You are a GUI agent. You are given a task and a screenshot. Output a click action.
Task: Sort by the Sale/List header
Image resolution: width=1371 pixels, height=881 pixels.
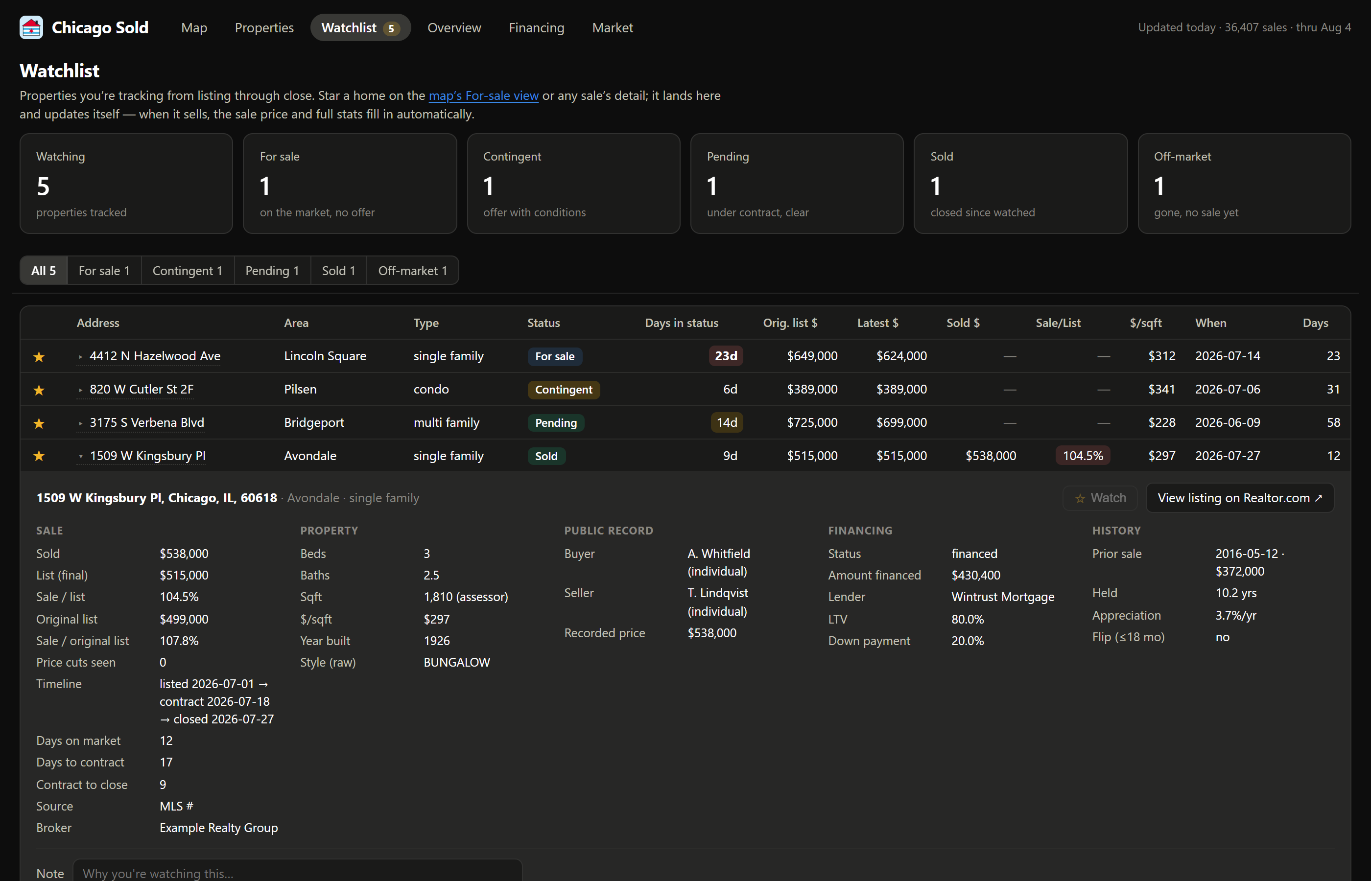(1058, 323)
